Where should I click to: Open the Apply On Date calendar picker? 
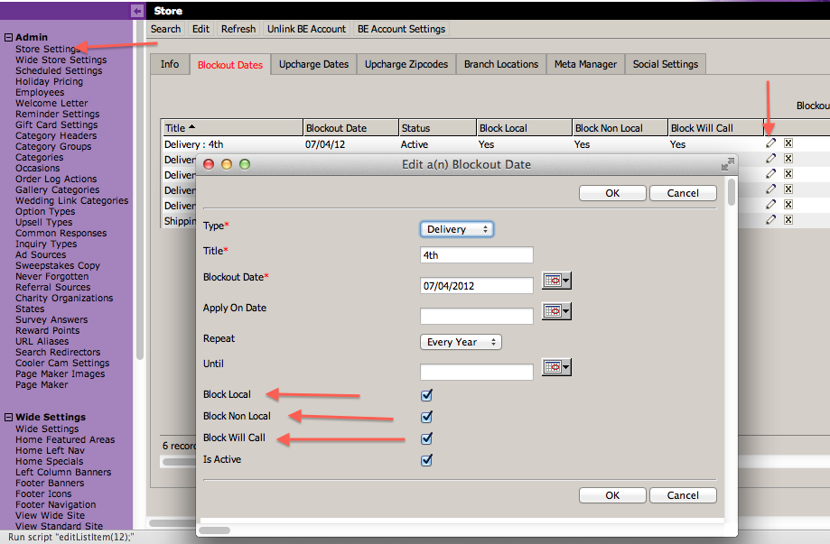[x=556, y=312]
